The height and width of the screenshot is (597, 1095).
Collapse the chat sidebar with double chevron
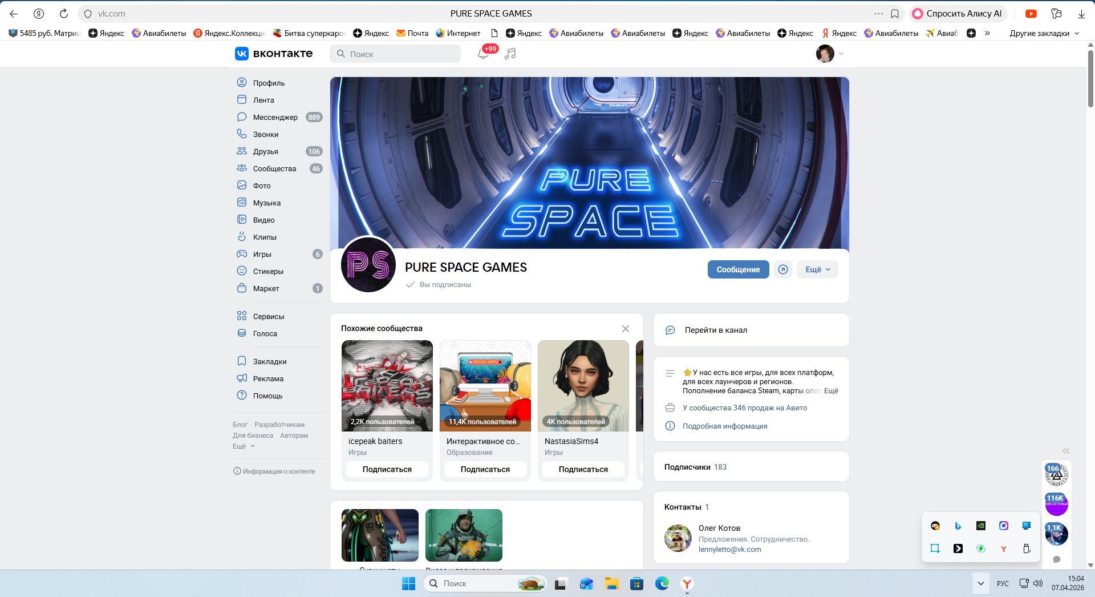(1066, 451)
